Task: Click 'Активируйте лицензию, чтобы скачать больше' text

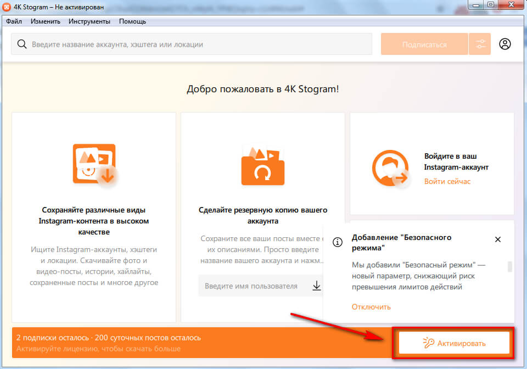Action: click(98, 349)
